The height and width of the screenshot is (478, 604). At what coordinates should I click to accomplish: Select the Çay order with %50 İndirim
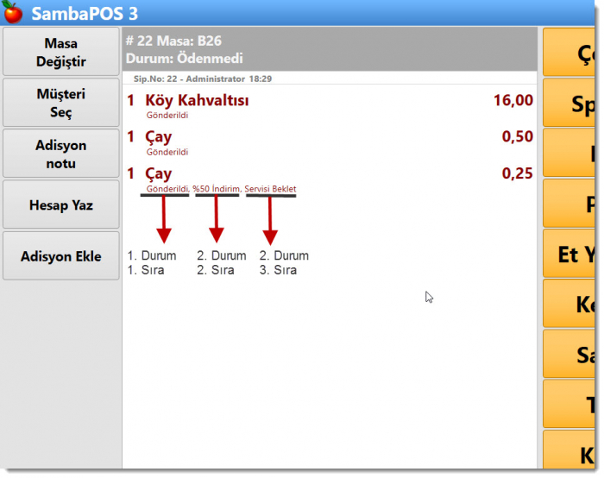(x=159, y=174)
